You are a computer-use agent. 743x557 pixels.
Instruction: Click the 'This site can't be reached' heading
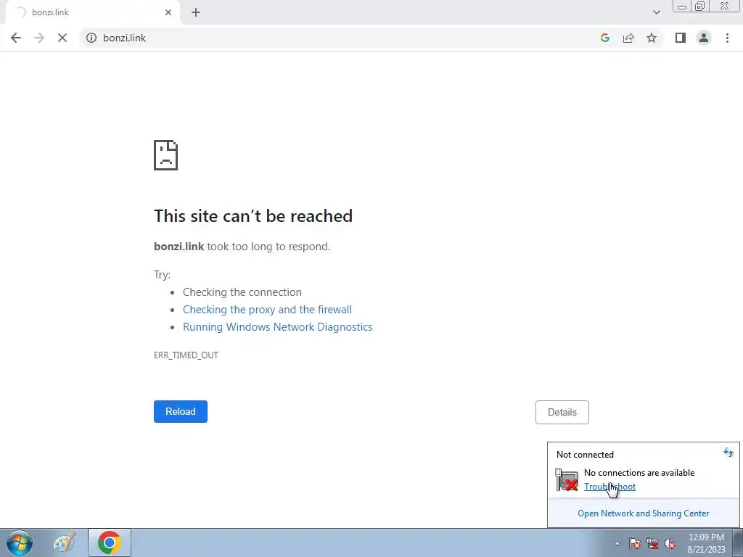click(x=253, y=216)
